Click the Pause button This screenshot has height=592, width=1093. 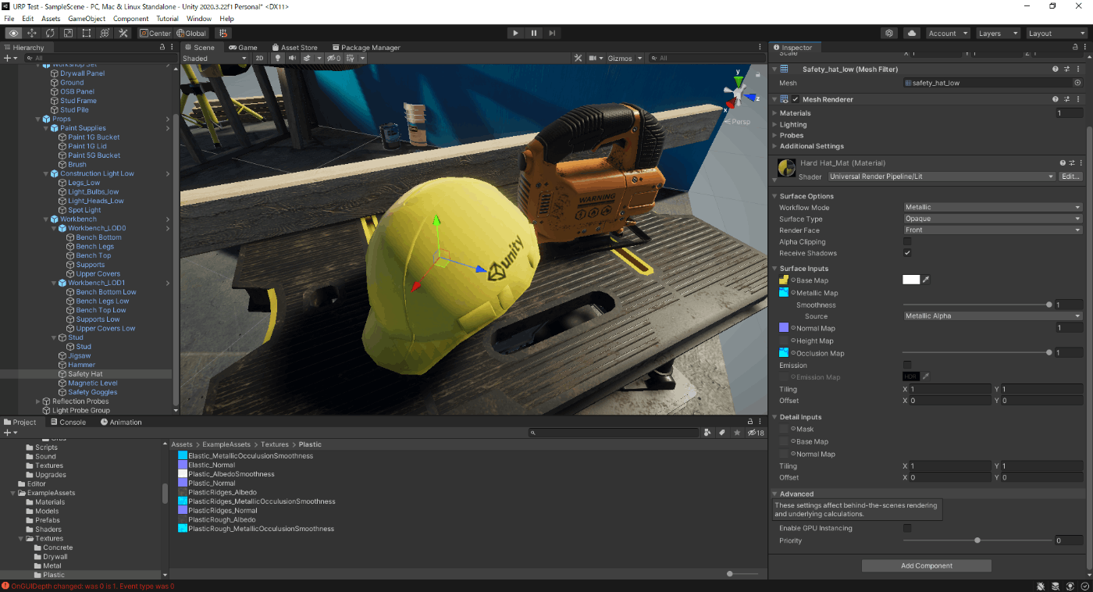(534, 33)
